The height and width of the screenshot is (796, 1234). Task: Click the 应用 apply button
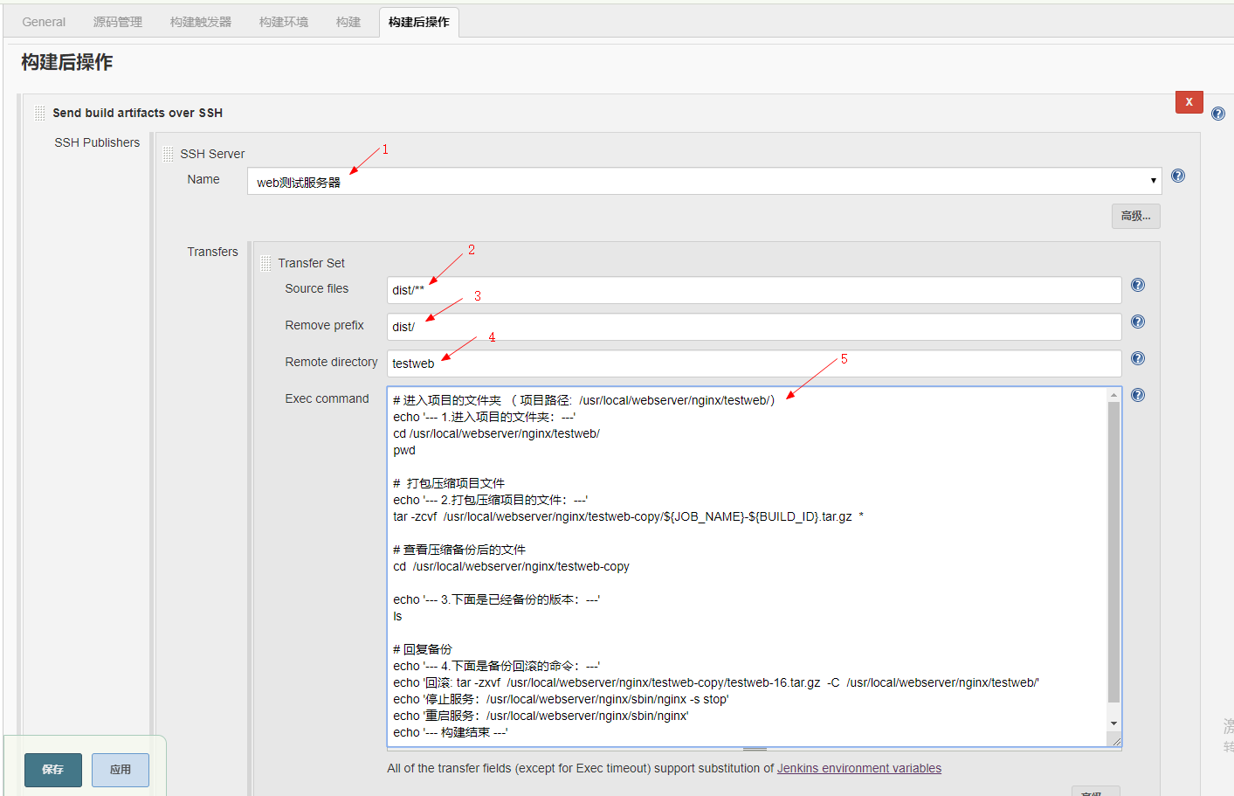click(x=121, y=770)
